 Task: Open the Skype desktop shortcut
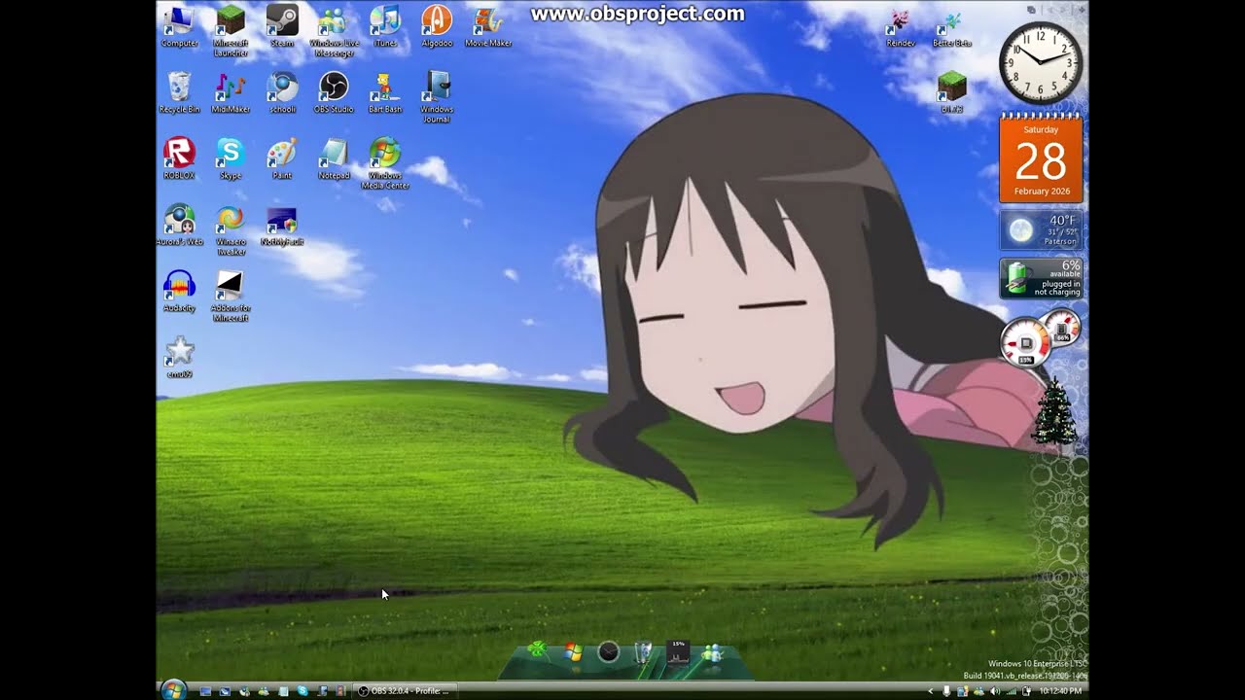(x=231, y=158)
